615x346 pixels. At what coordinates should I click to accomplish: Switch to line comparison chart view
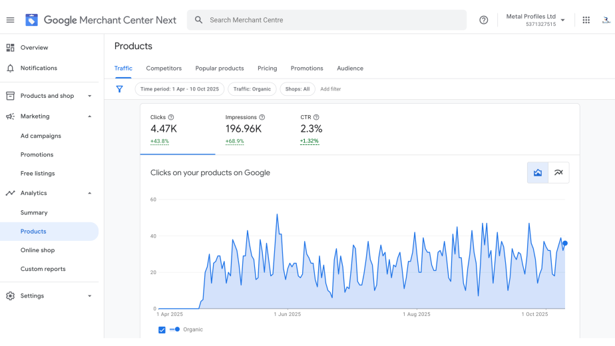558,173
